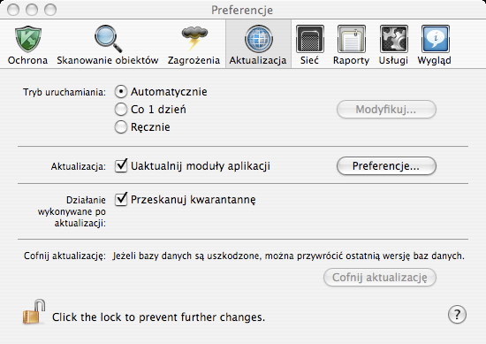Select the Zagrożenia storm cloud icon

(x=194, y=39)
